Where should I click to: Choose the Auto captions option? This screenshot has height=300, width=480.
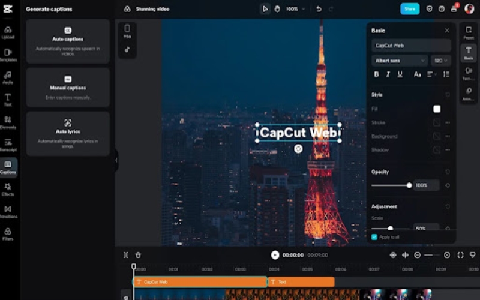point(68,41)
